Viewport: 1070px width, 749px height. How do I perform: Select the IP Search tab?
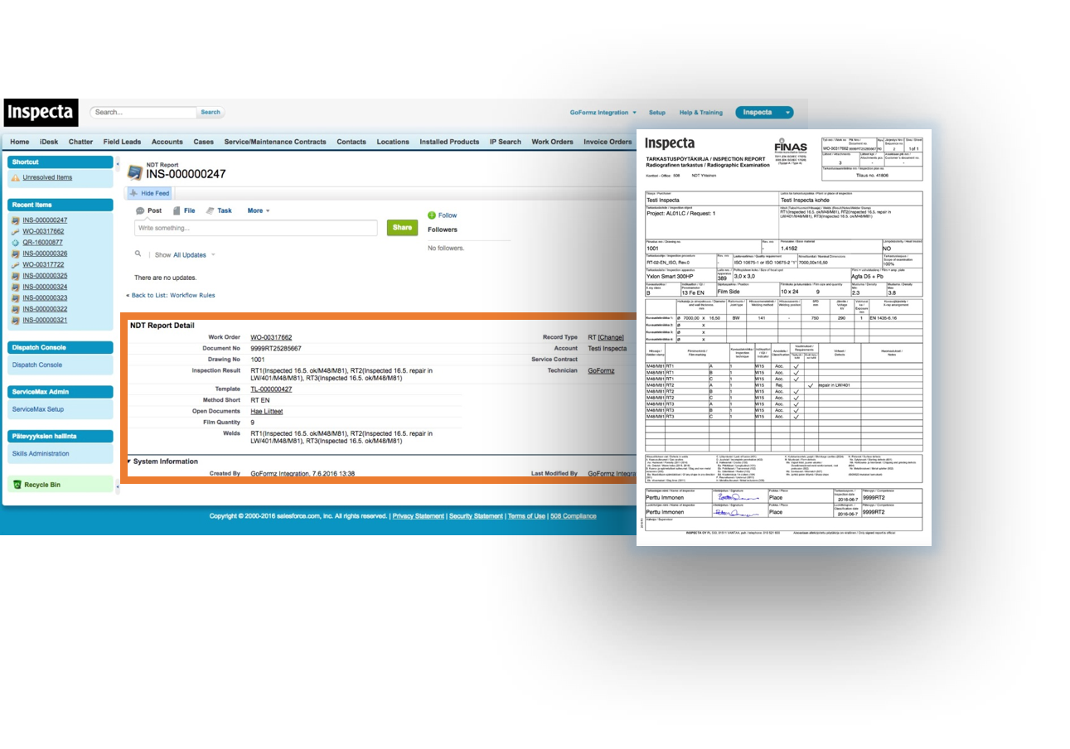505,142
